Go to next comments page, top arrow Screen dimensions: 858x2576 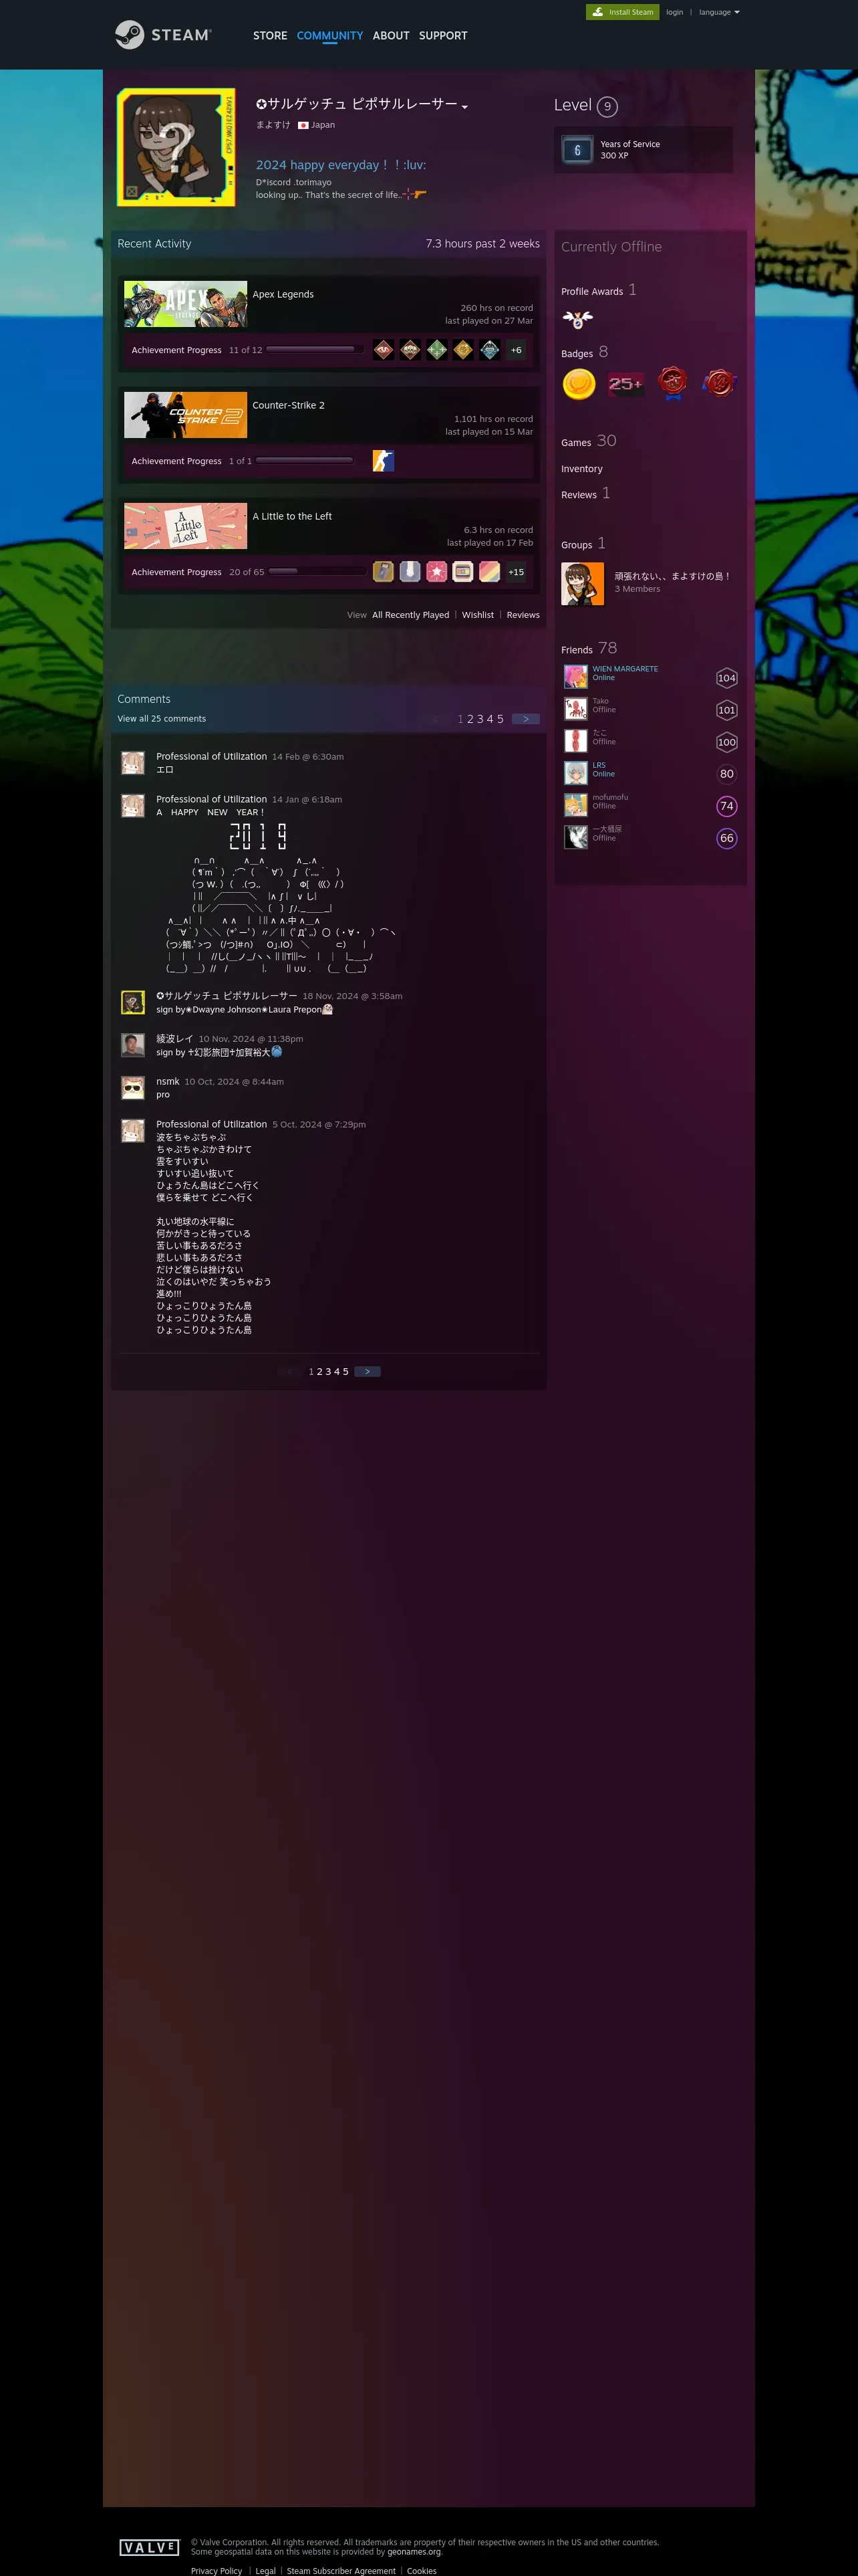pyautogui.click(x=525, y=719)
